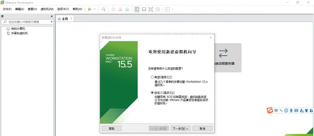The height and width of the screenshot is (136, 314).
Task: Open the Sogou emoji smiley icon
Action: pos(286,110)
